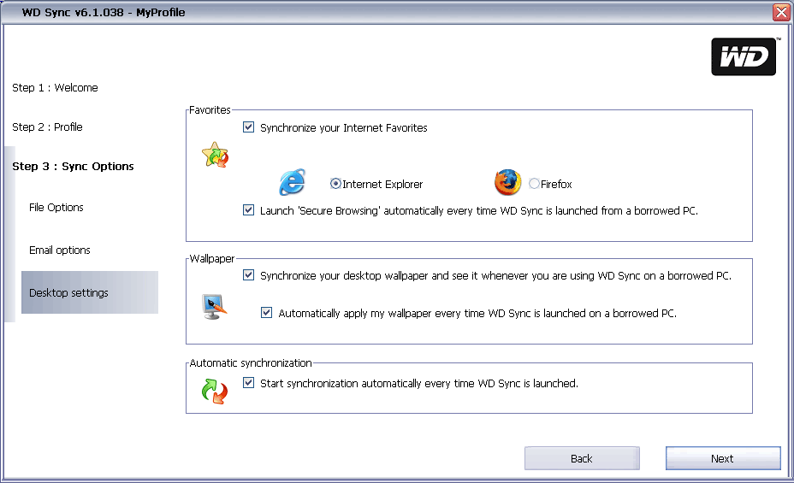The height and width of the screenshot is (483, 794).
Task: Switch to Email options
Action: point(60,250)
